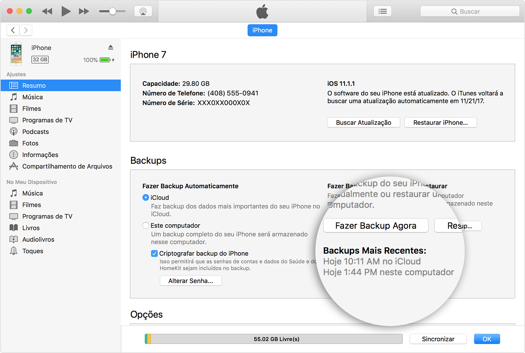This screenshot has height=353, width=525.
Task: Open Filmes under No Meu Dispositivo
Action: point(61,205)
